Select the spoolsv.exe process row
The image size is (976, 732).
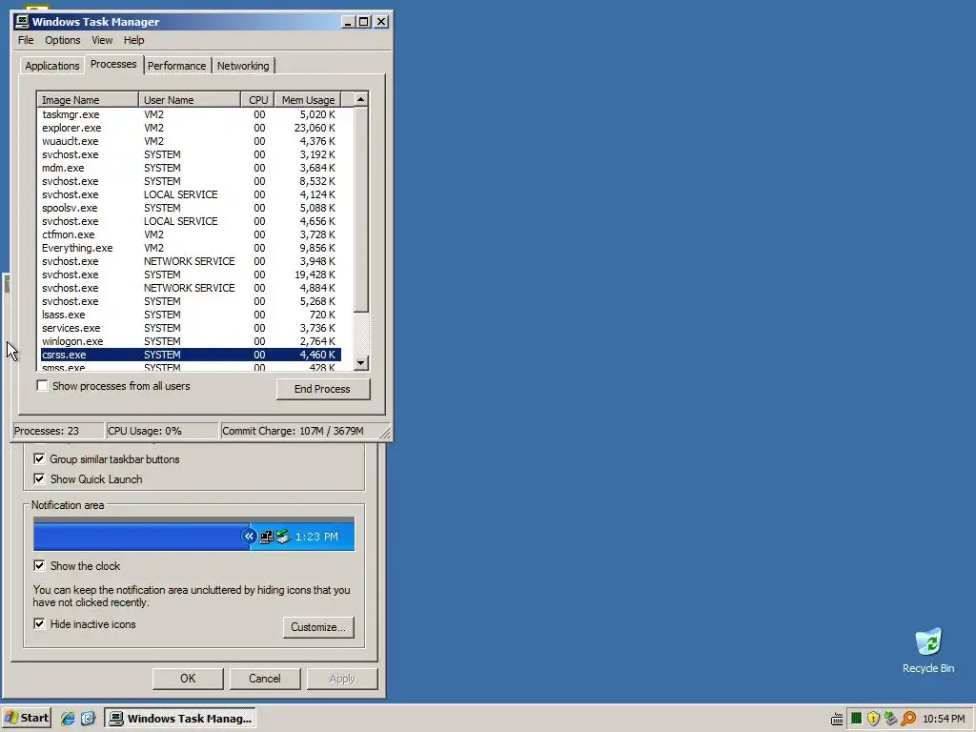190,208
